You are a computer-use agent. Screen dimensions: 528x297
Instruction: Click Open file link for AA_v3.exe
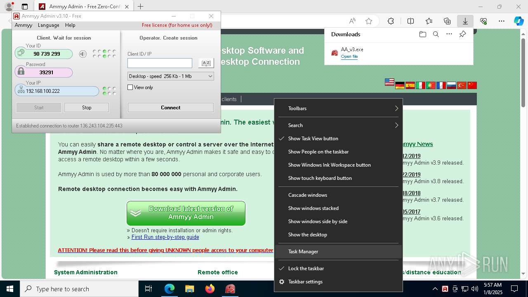click(x=349, y=57)
